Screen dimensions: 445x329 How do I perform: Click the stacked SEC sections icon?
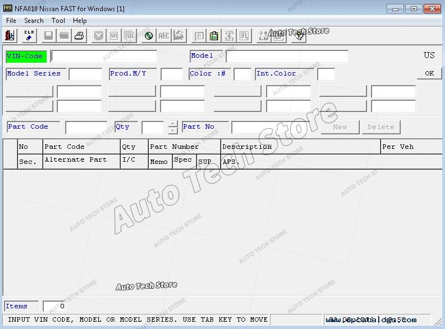(130, 36)
